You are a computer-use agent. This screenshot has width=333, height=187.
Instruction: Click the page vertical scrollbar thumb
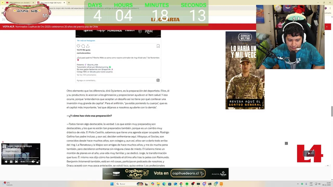(x=332, y=111)
